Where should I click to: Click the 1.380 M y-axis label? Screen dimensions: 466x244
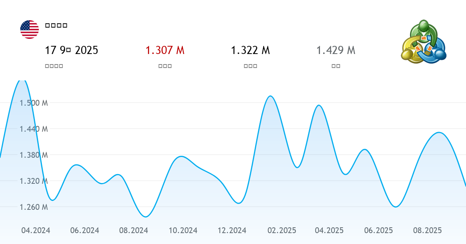pyautogui.click(x=34, y=155)
